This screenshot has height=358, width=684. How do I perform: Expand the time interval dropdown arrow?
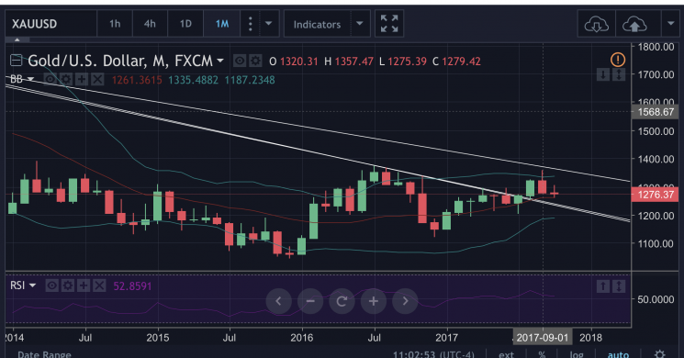269,24
